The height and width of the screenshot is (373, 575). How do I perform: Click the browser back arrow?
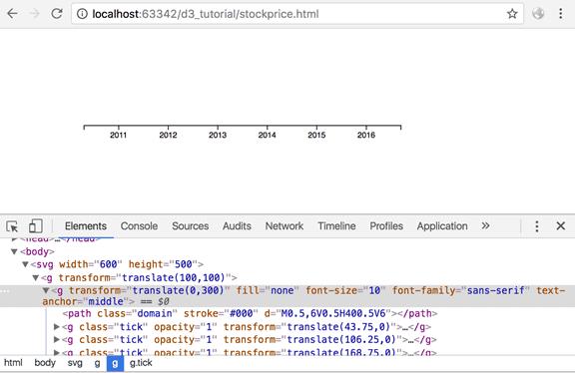[12, 14]
